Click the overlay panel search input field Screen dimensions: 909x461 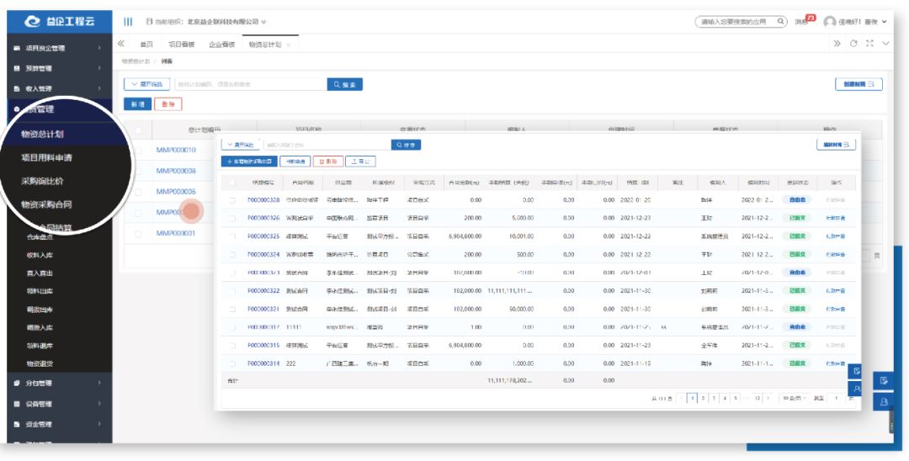tap(327, 145)
